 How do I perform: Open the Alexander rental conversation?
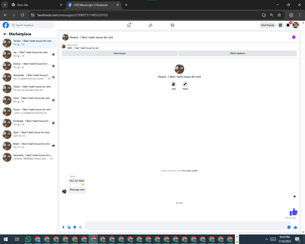[x=29, y=77]
